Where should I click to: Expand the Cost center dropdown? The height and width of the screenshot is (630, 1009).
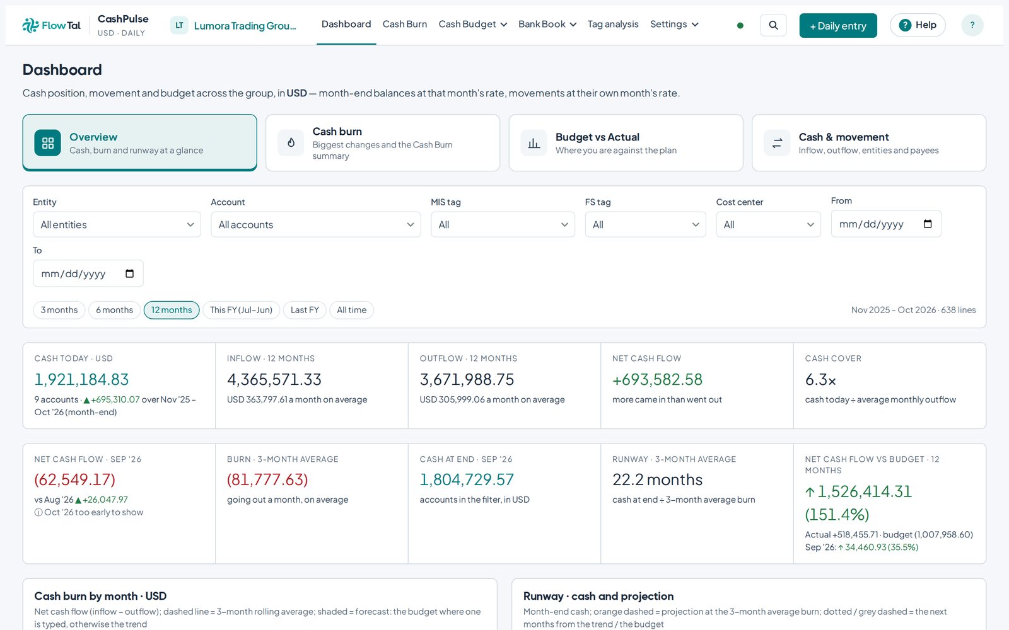pos(768,224)
